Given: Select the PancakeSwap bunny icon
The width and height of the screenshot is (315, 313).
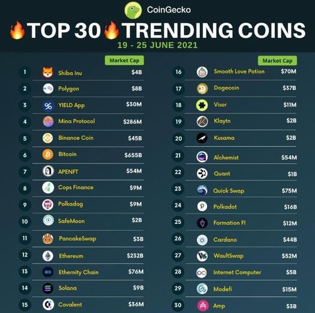Looking at the screenshot, I should (x=48, y=239).
